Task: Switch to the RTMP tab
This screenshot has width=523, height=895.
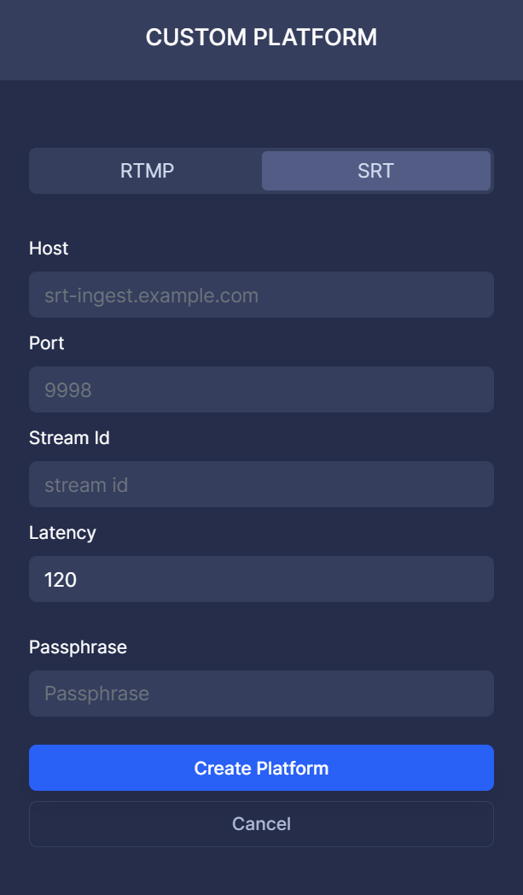Action: click(145, 171)
